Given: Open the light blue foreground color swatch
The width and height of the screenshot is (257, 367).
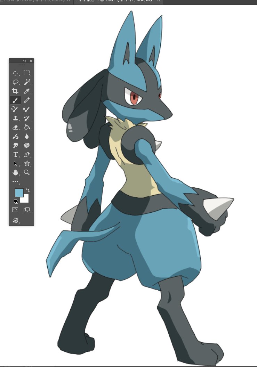Looking at the screenshot, I should point(19,193).
